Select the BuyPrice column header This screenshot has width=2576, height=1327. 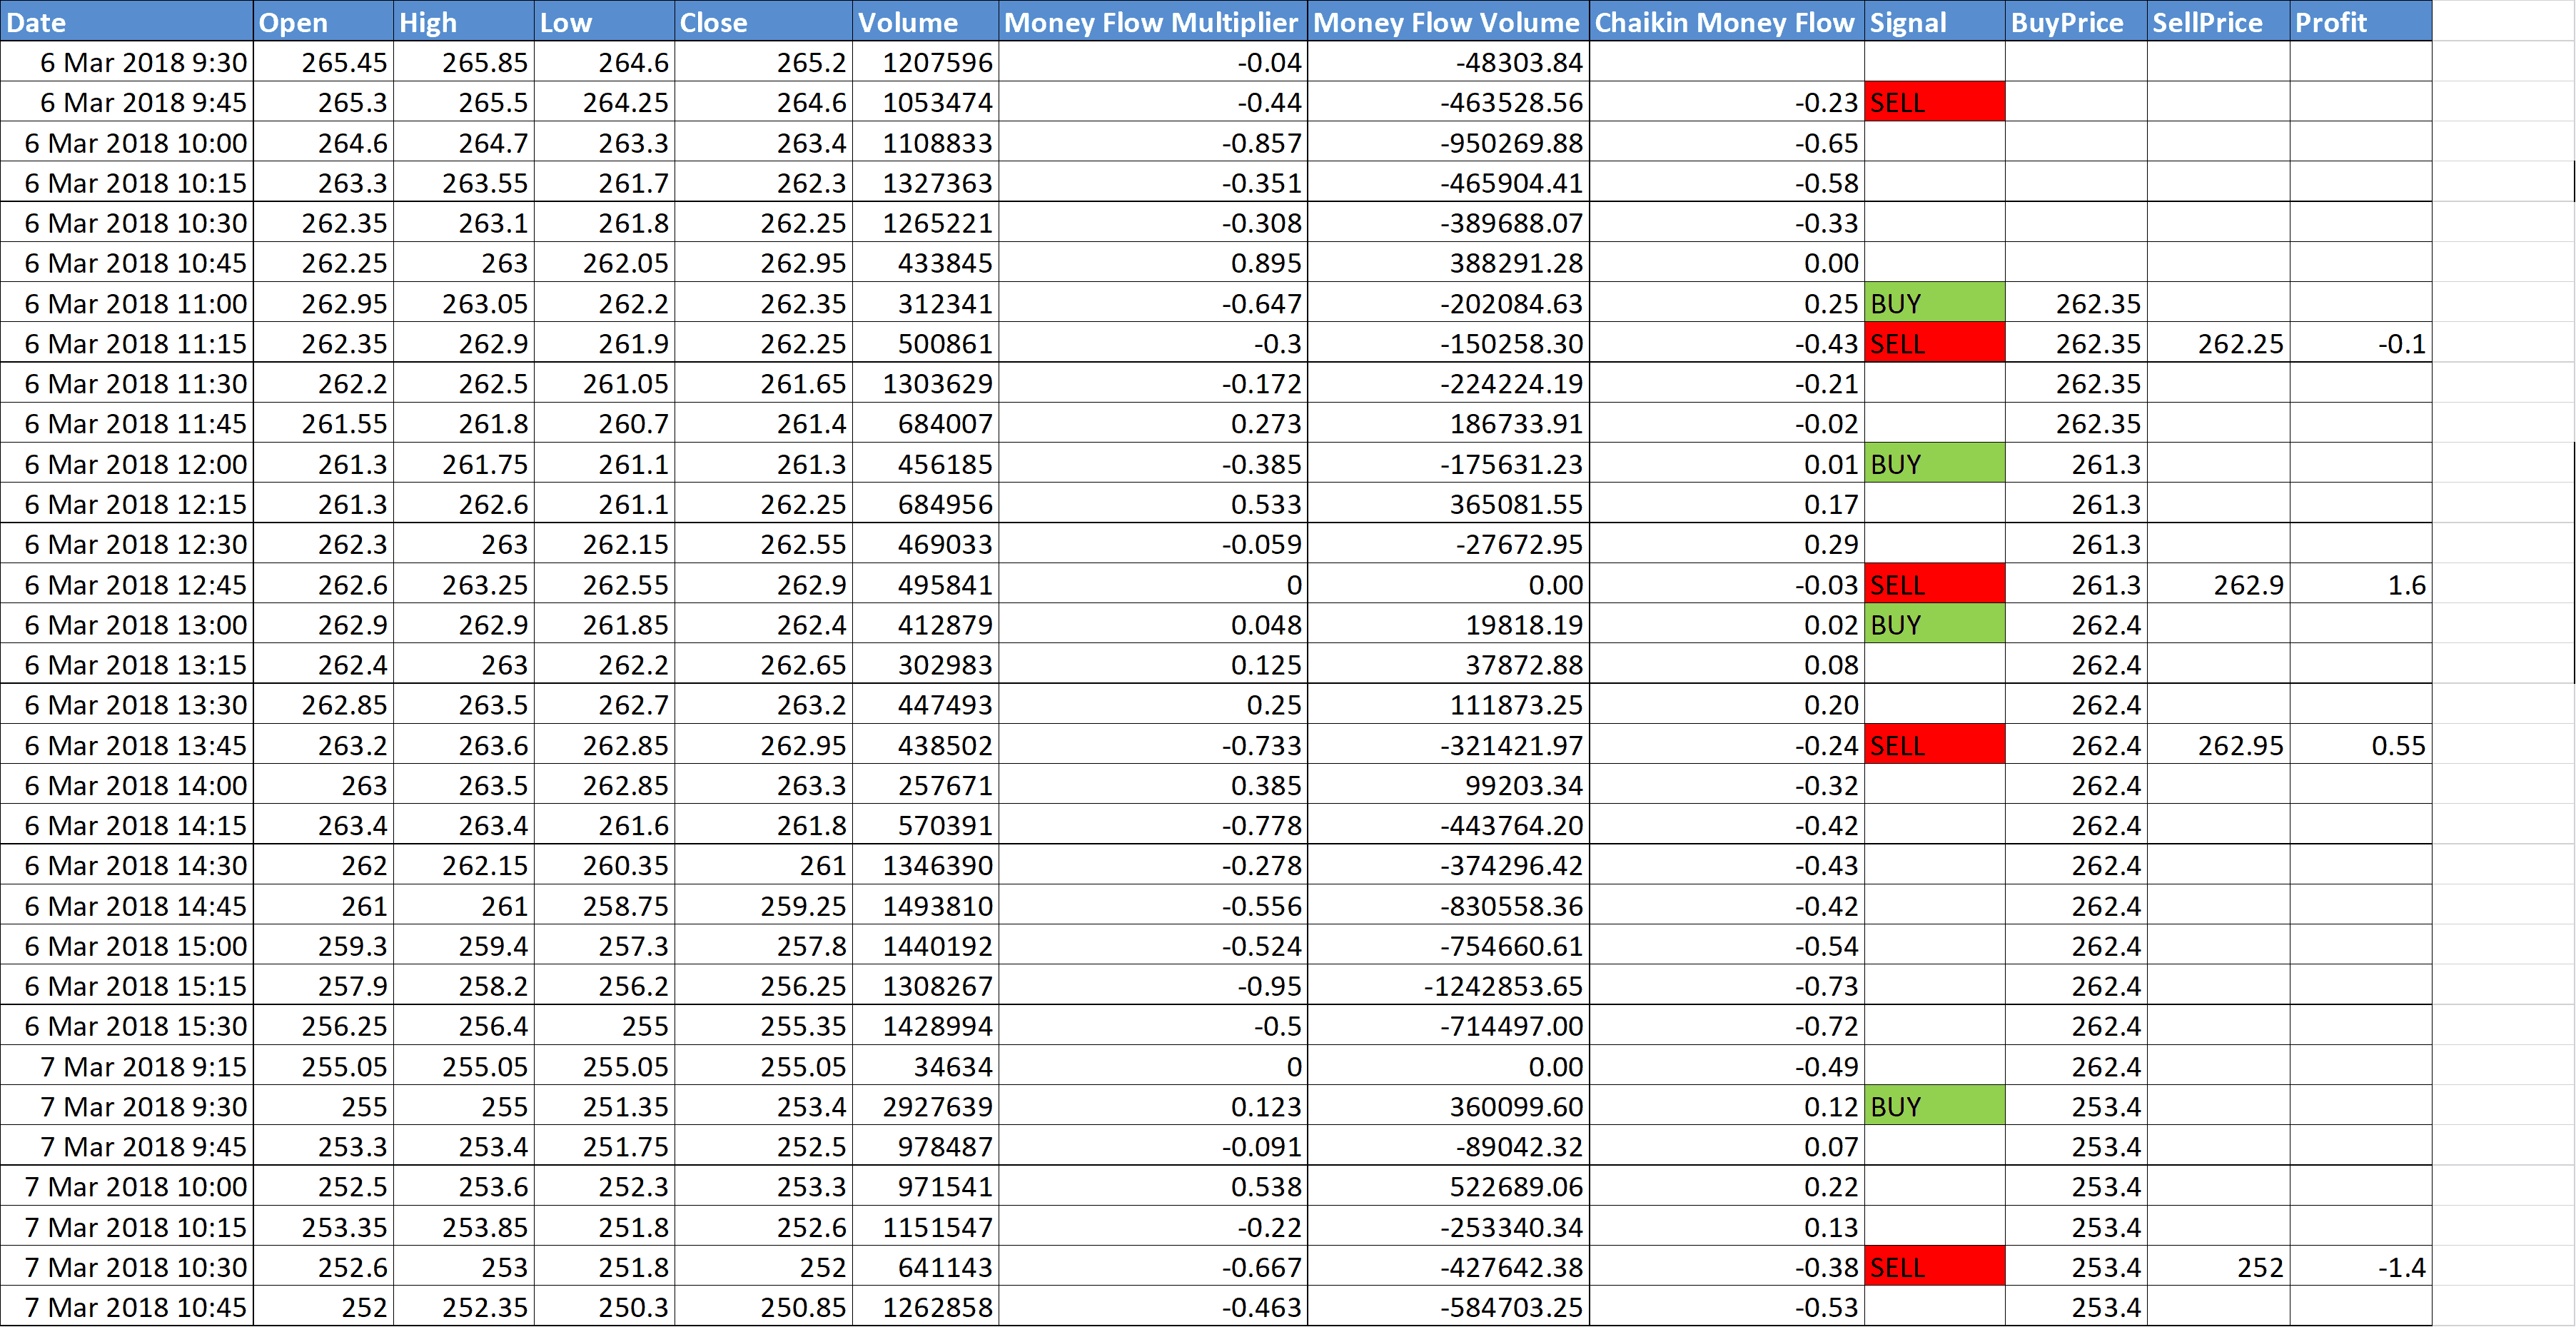coord(2076,21)
